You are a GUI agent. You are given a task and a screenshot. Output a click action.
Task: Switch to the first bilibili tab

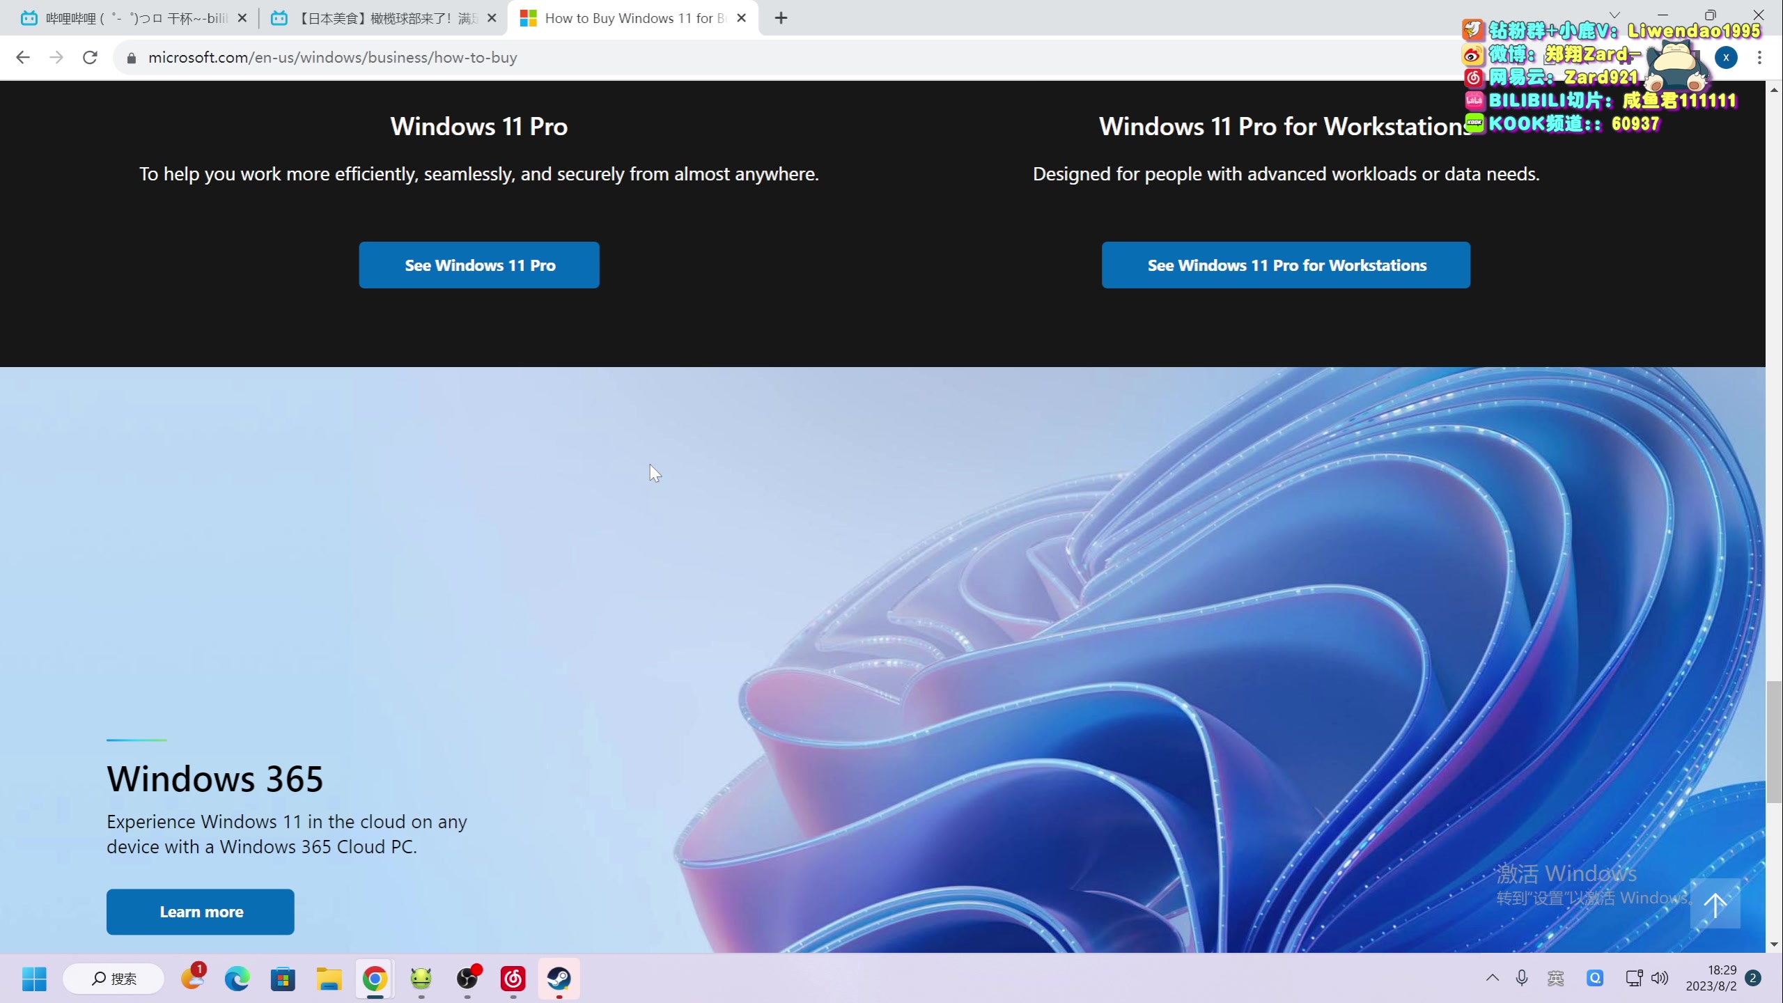pos(132,18)
